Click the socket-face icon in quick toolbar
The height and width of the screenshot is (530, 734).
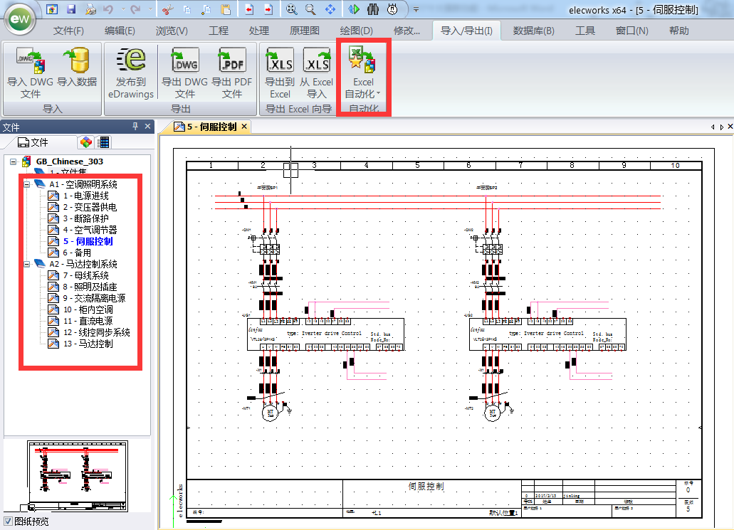click(x=392, y=9)
